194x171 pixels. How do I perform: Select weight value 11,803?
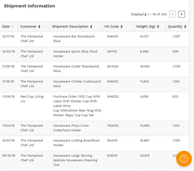click(x=145, y=81)
